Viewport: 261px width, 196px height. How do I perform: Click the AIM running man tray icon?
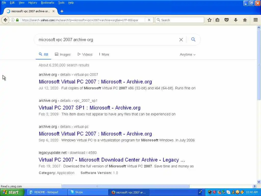(233, 192)
